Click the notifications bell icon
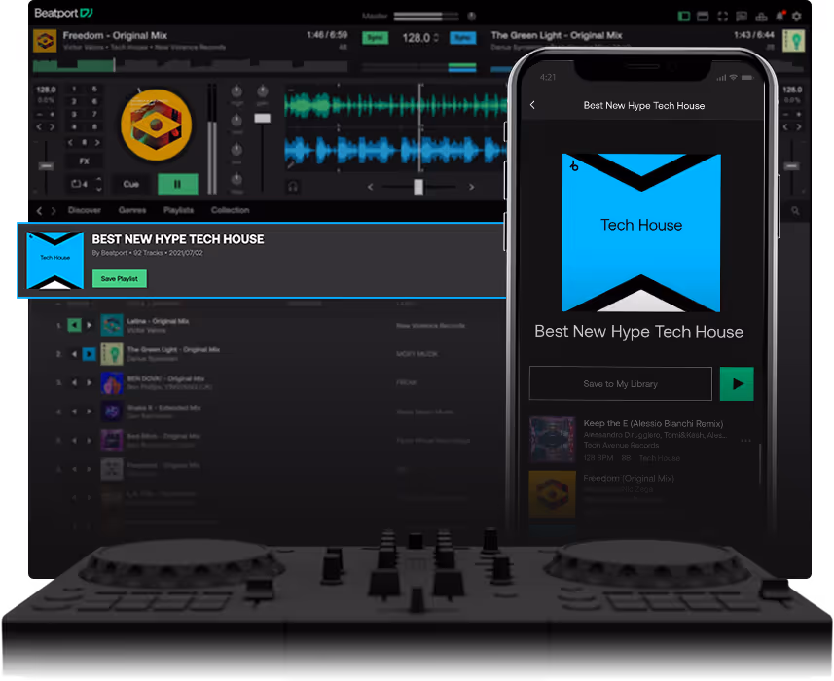Image resolution: width=834 pixels, height=681 pixels. tap(780, 16)
